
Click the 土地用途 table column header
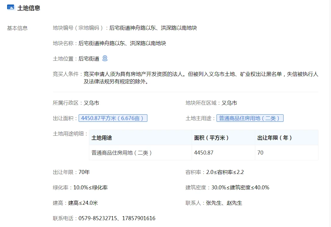point(102,138)
